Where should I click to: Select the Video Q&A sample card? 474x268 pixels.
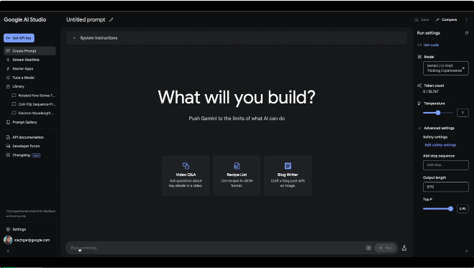pos(186,175)
